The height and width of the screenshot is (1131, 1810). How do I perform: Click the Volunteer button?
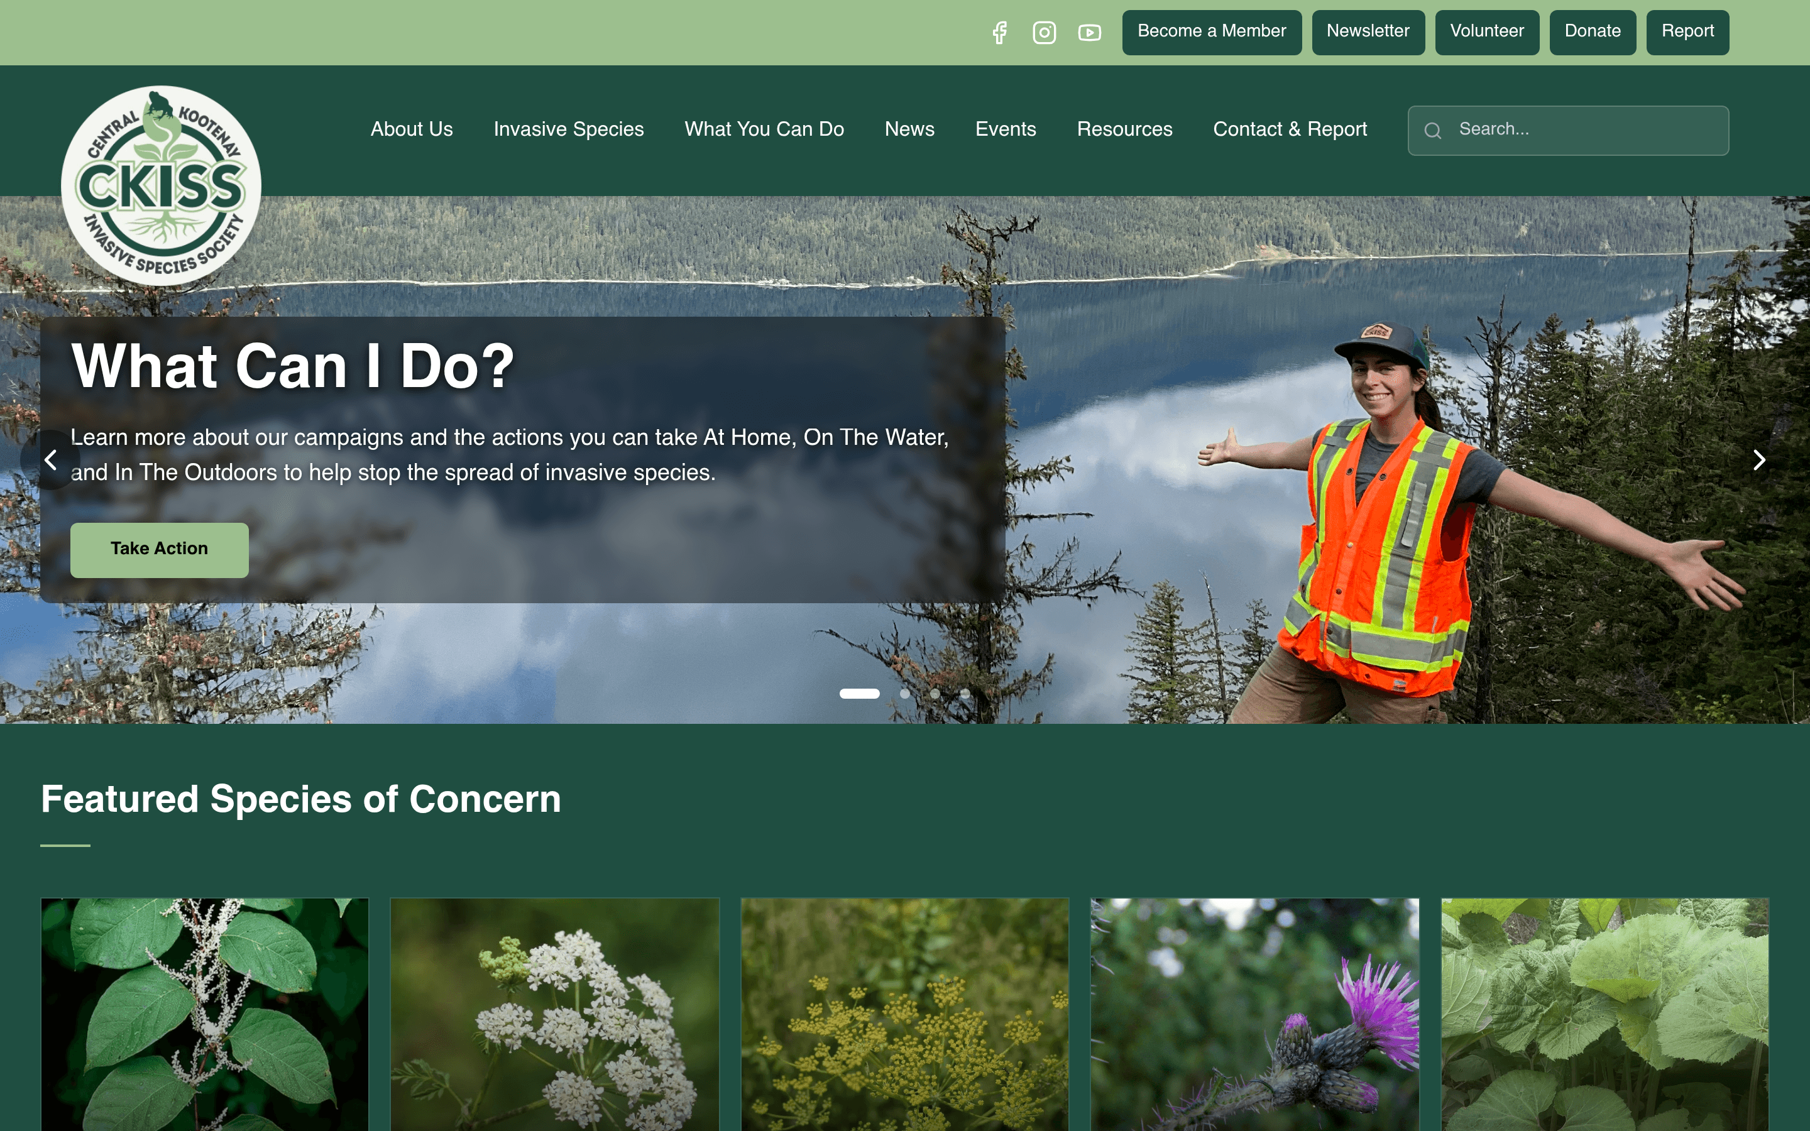1487,32
